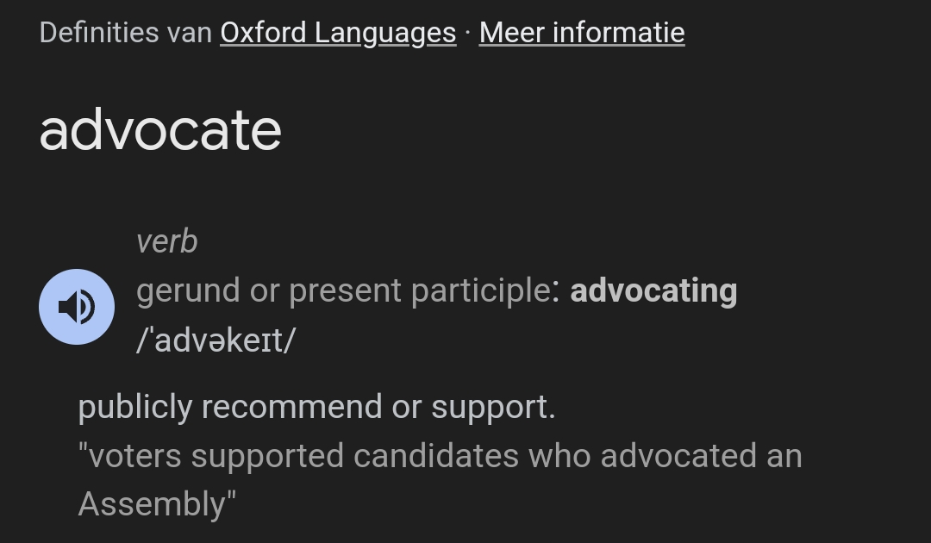Image resolution: width=931 pixels, height=543 pixels.
Task: Play the audio pronunciation of advocate
Action: [x=76, y=307]
